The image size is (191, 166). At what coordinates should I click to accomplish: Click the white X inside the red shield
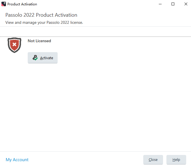coord(14,44)
